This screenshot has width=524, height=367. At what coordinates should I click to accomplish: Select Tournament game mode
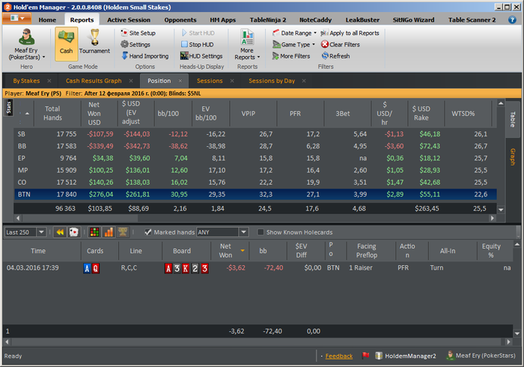pos(94,42)
